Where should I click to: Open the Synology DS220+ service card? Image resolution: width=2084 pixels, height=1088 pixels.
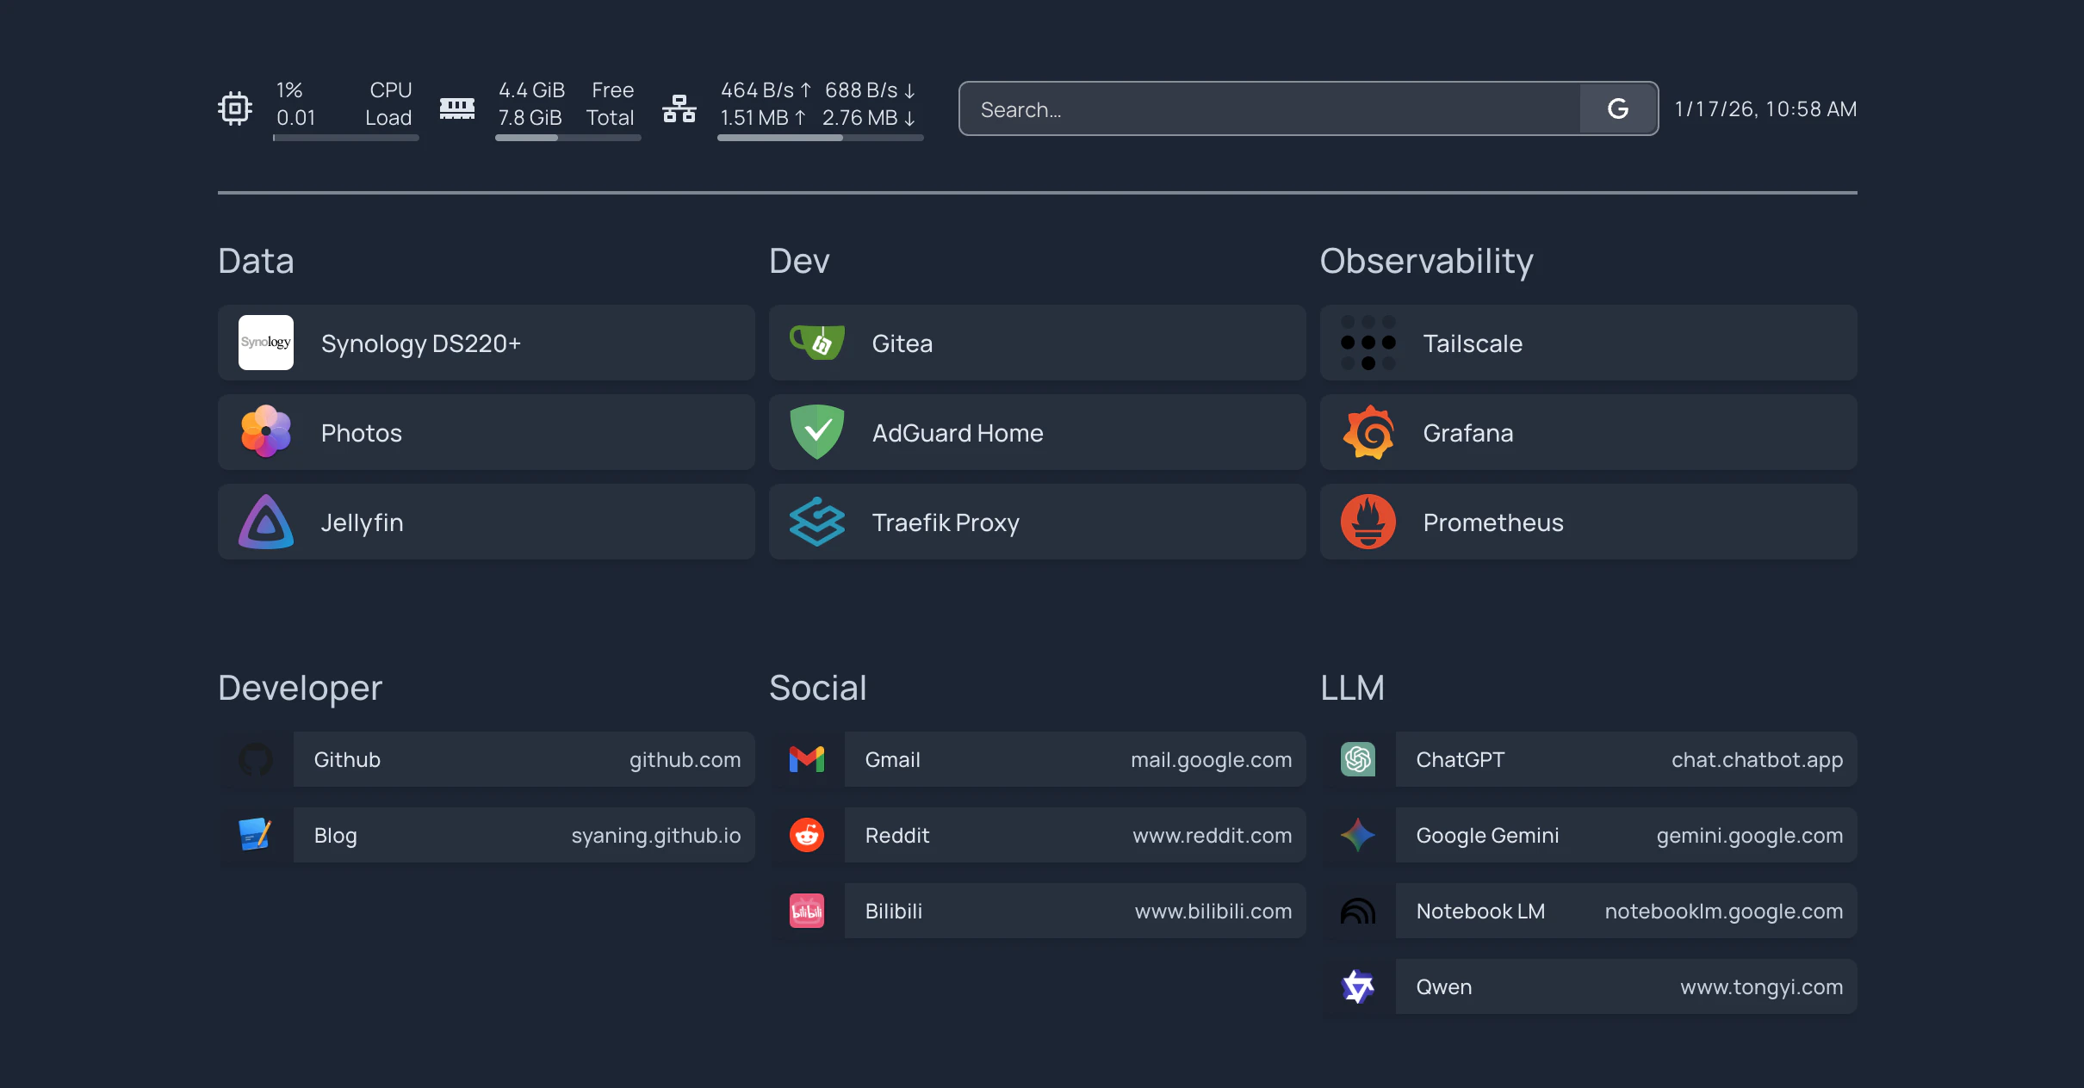coord(486,343)
